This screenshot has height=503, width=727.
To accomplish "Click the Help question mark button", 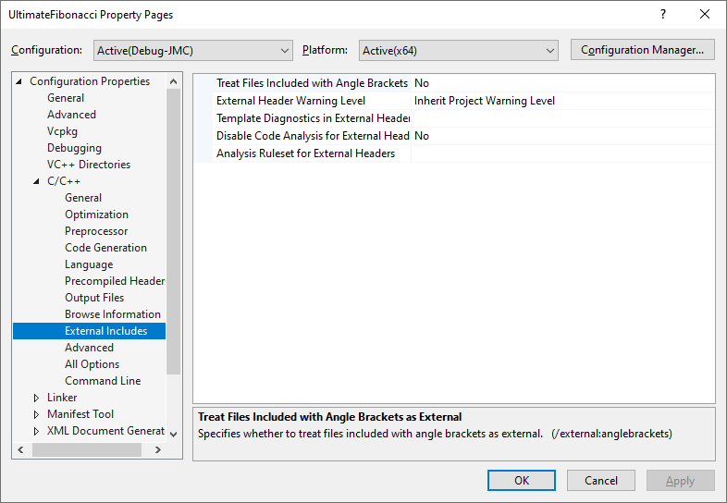I will point(662,15).
